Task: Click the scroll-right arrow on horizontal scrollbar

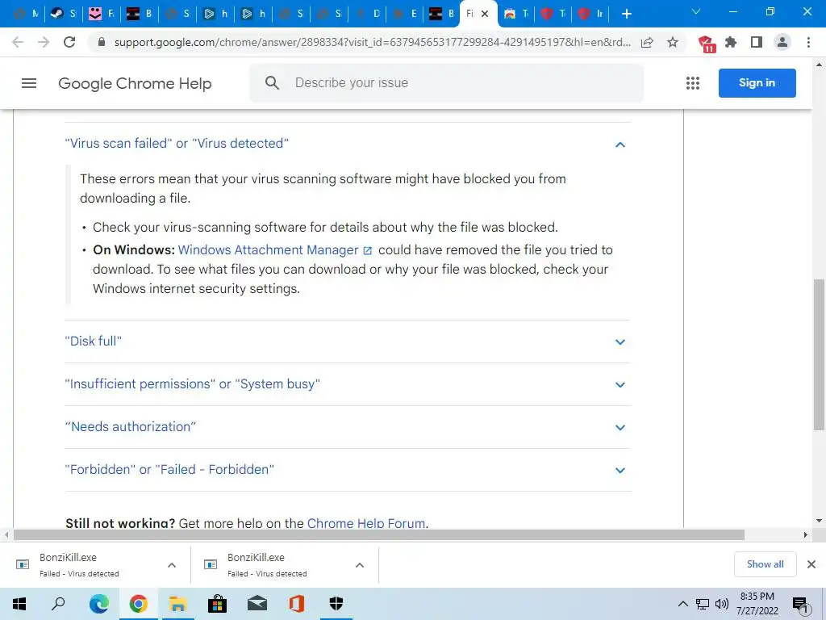Action: (805, 534)
